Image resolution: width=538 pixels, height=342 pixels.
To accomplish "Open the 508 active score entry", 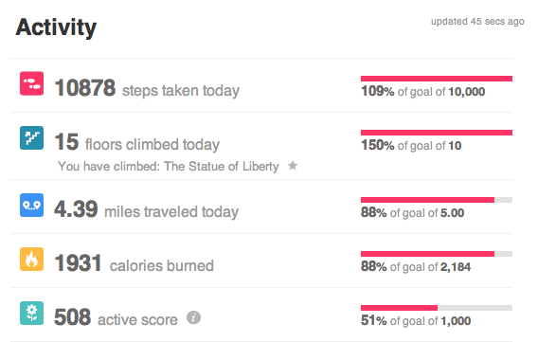I will click(x=116, y=317).
